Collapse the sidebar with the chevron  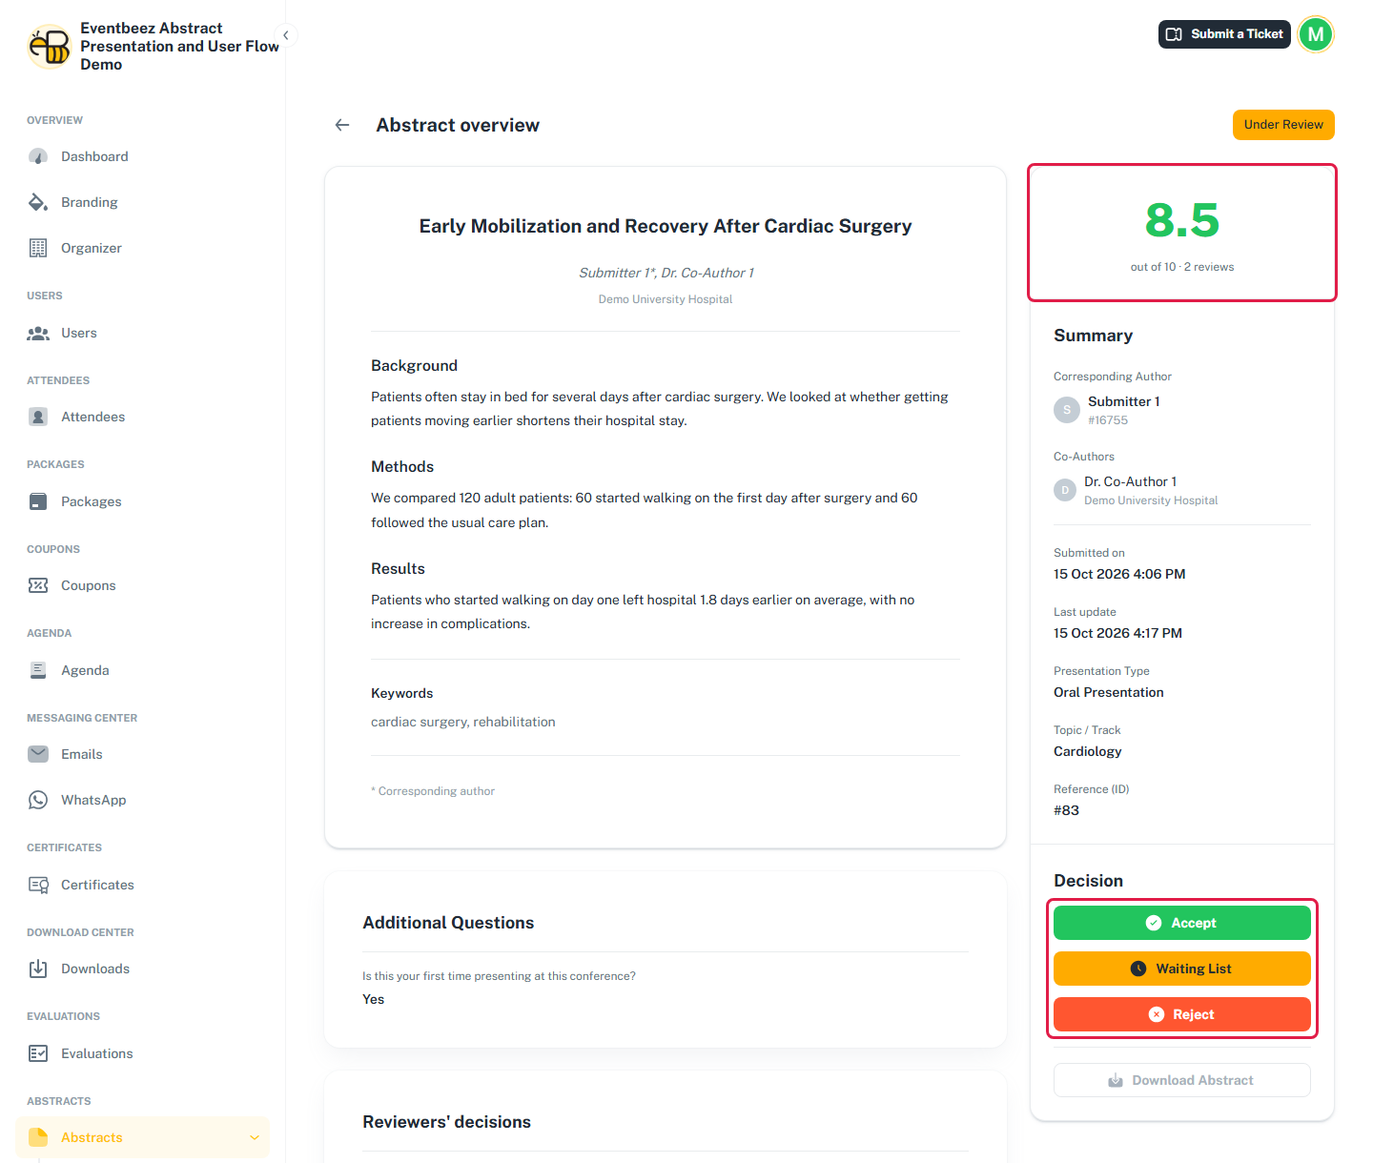[285, 35]
